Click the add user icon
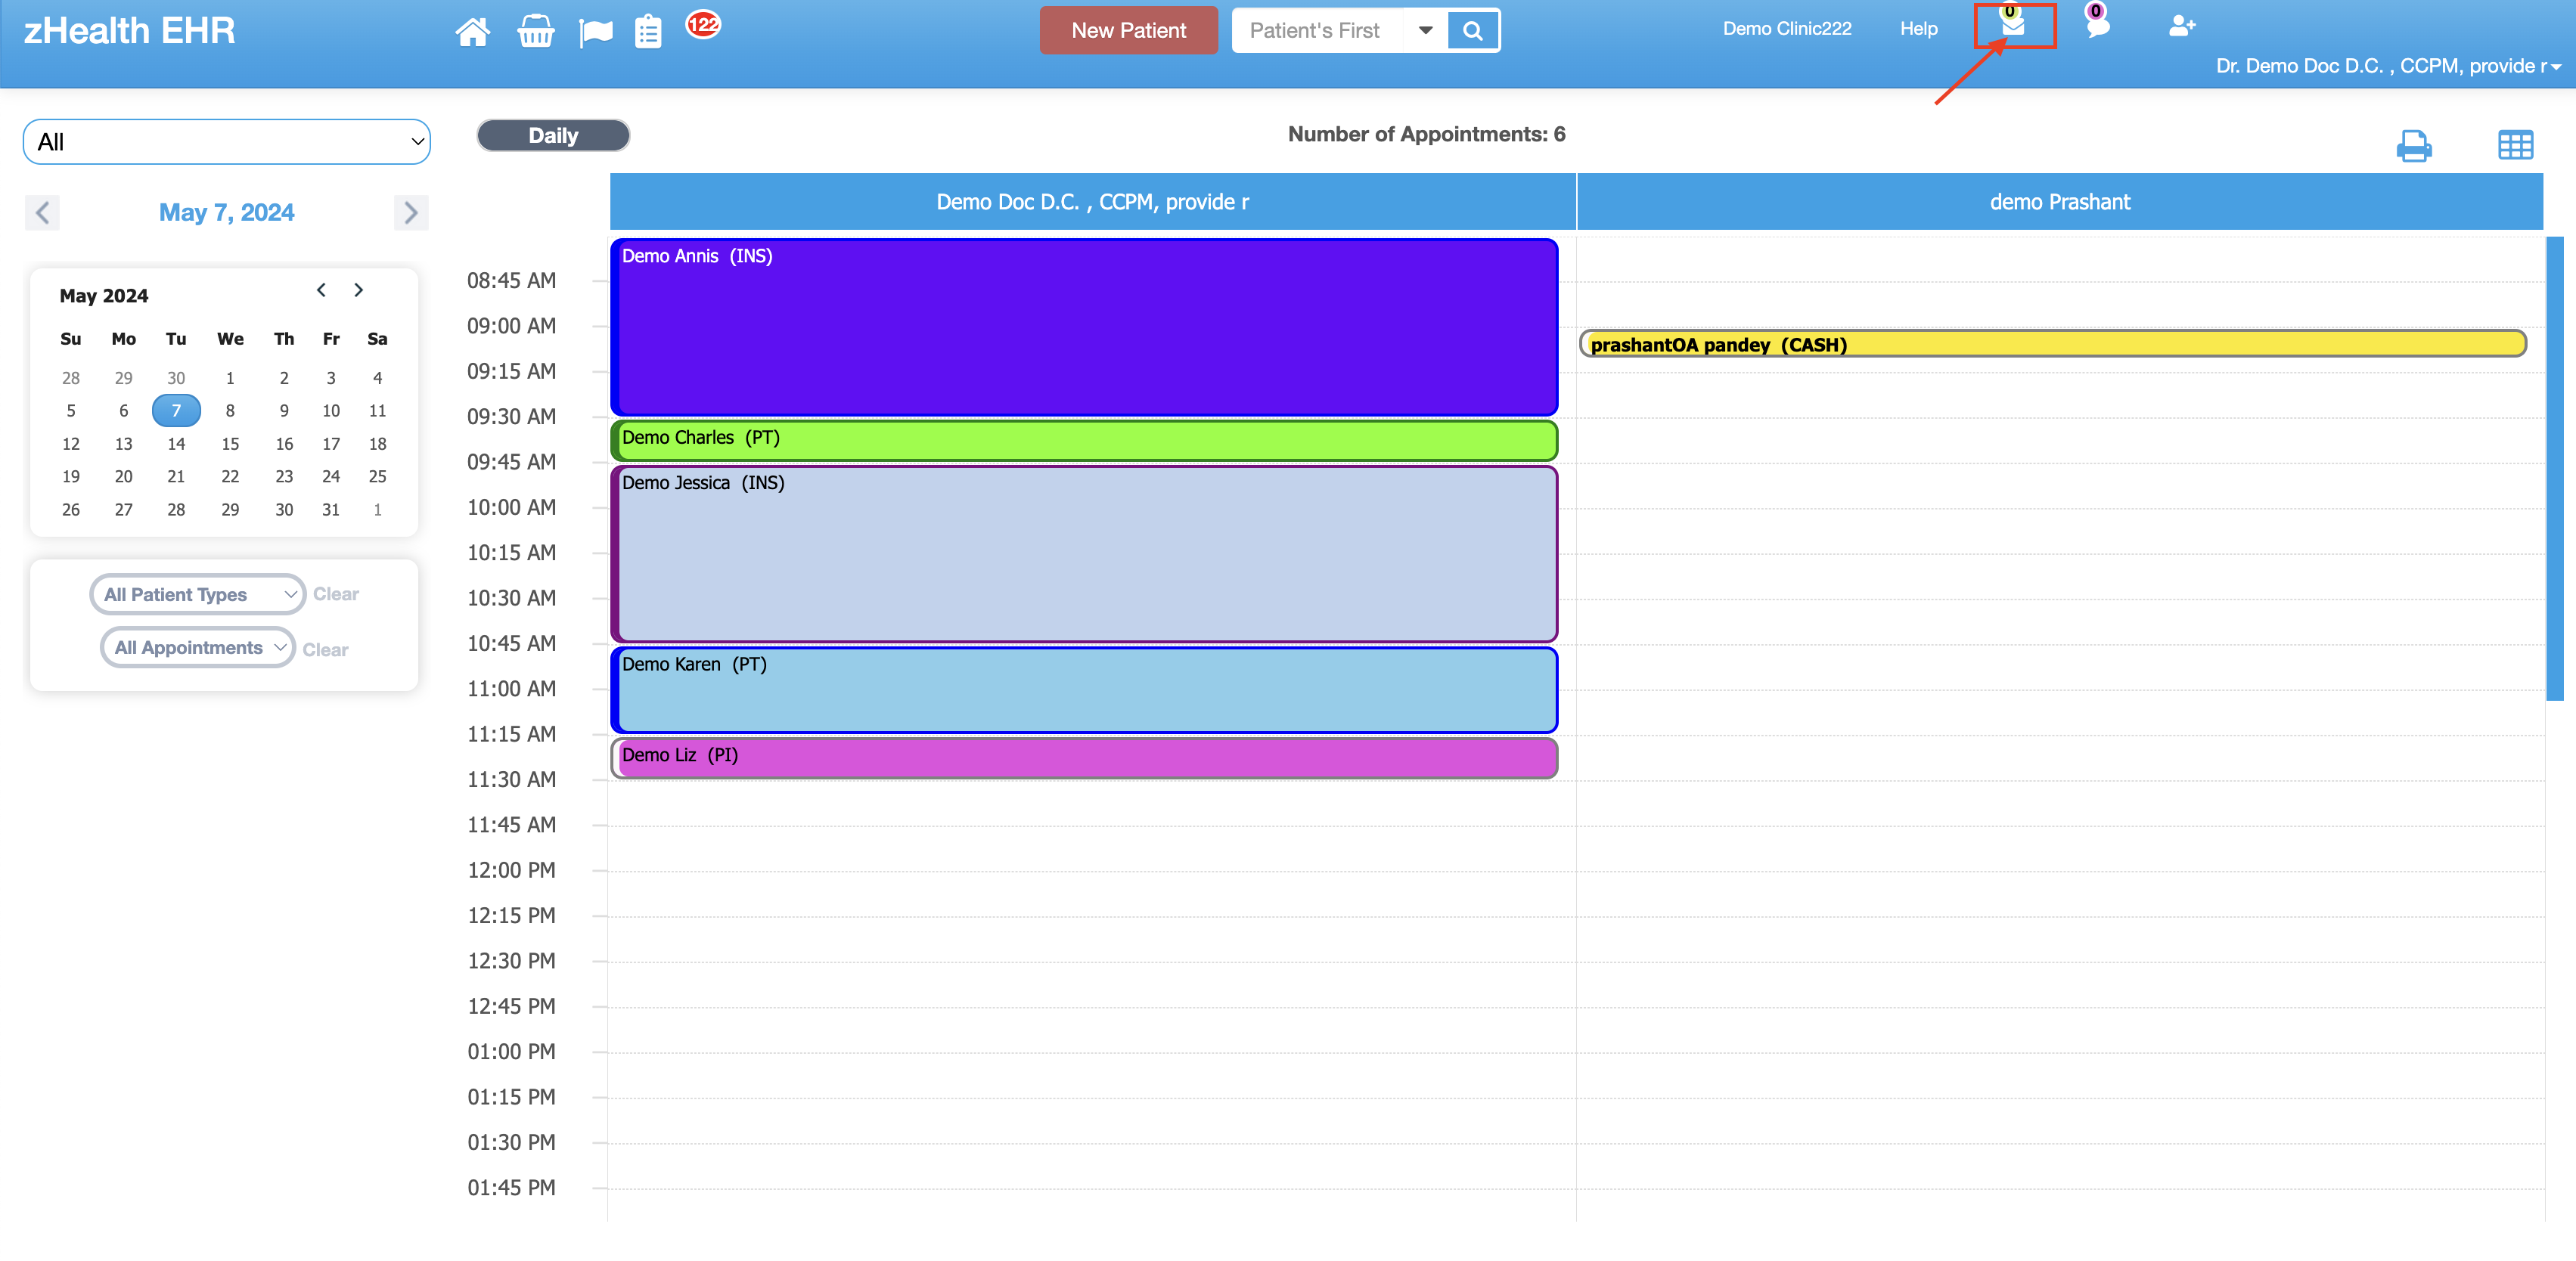This screenshot has width=2576, height=1261. click(2182, 26)
